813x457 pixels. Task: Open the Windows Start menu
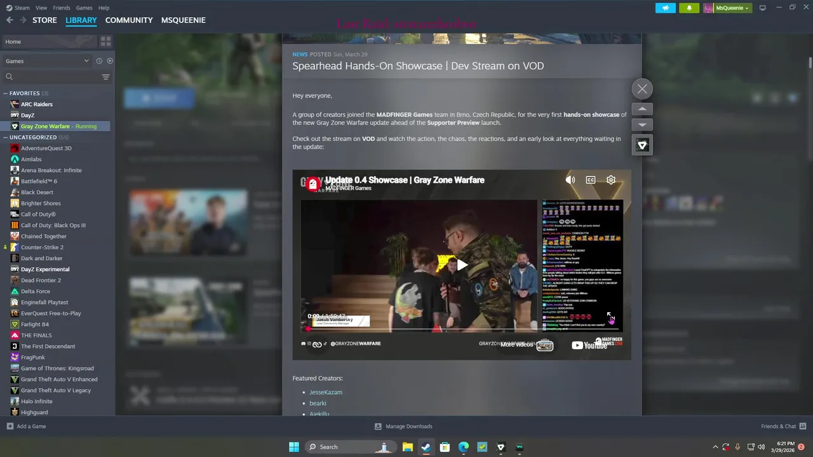point(293,447)
